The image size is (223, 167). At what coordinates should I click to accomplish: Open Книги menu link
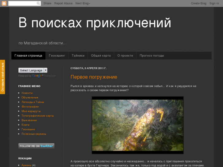25,125
